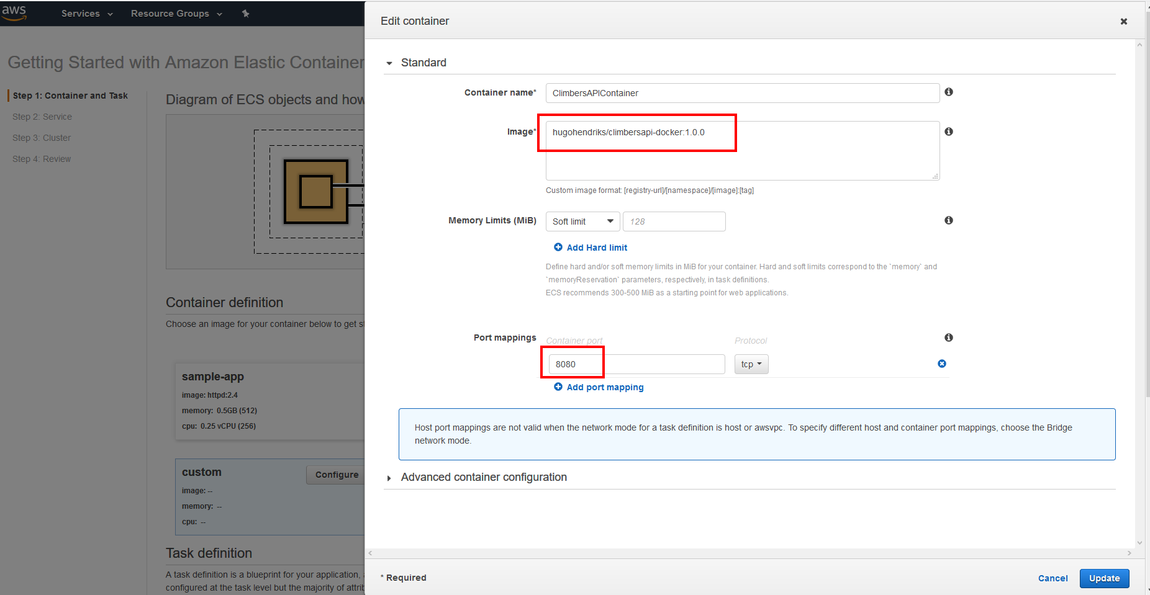Open the tcp protocol dropdown
The width and height of the screenshot is (1150, 595).
click(751, 364)
